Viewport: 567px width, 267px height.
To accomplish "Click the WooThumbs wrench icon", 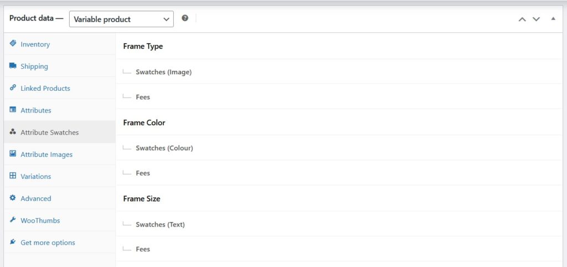I will click(x=13, y=220).
